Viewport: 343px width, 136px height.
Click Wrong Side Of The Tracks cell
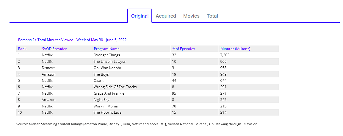(x=115, y=87)
